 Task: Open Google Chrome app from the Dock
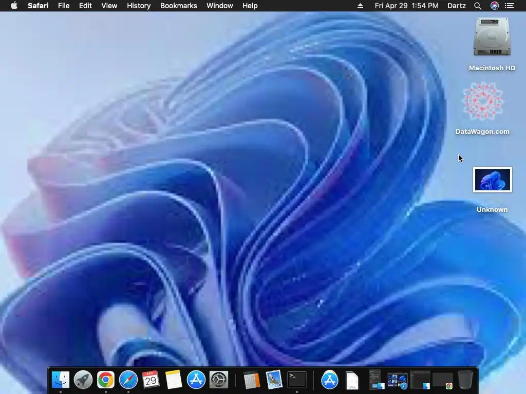(106, 380)
